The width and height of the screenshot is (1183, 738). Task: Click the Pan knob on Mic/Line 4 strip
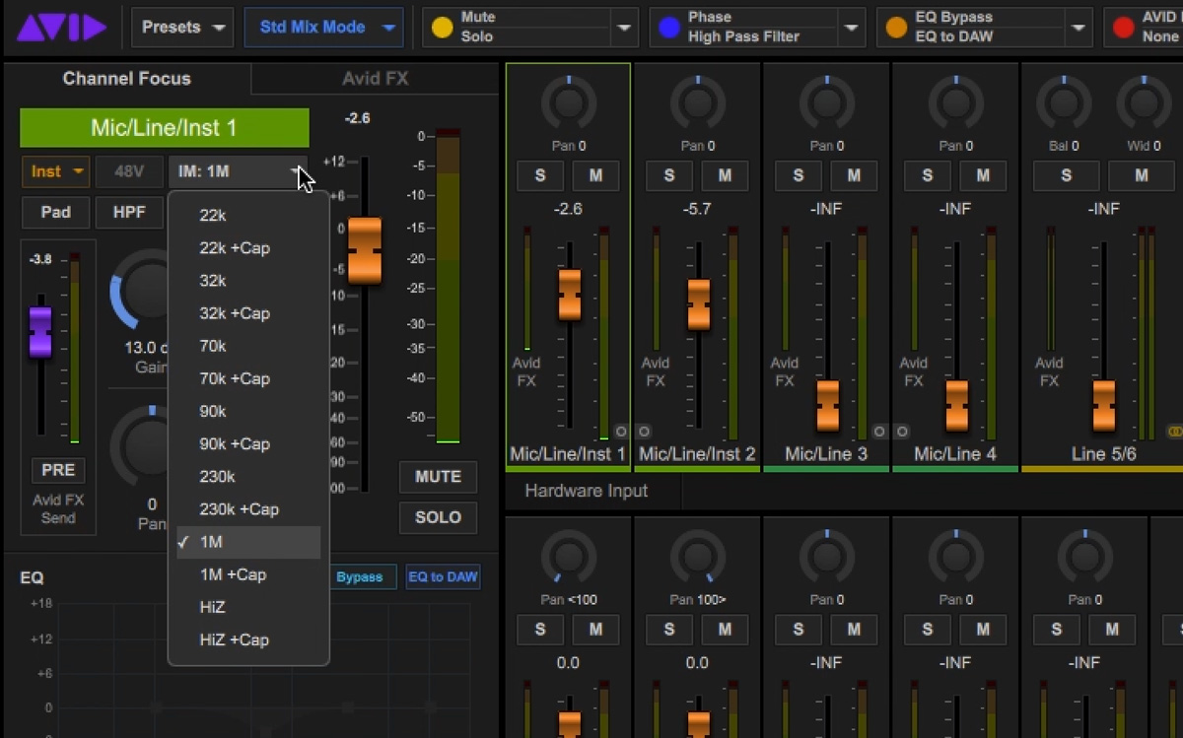tap(956, 102)
